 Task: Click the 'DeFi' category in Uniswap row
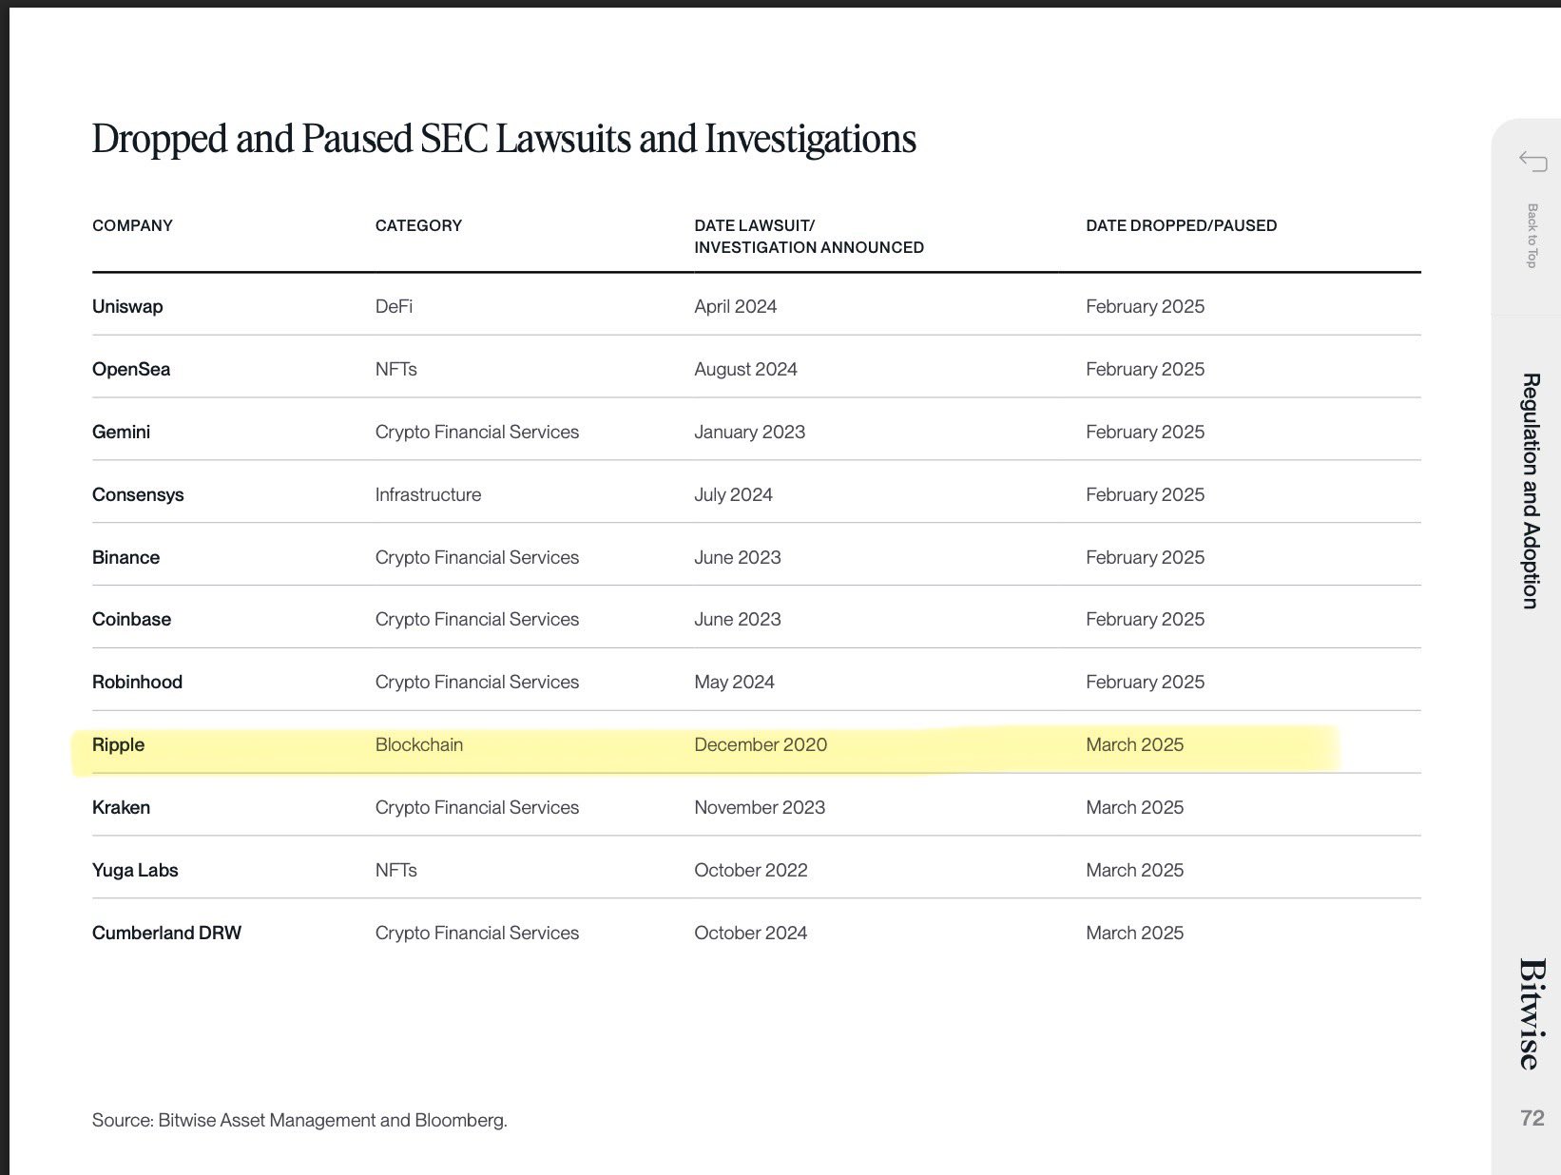394,306
